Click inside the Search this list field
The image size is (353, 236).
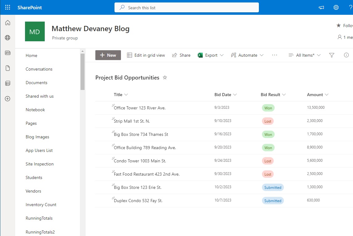(187, 7)
